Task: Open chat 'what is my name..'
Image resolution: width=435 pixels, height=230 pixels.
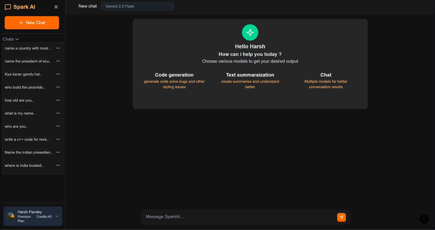Action: point(20,113)
